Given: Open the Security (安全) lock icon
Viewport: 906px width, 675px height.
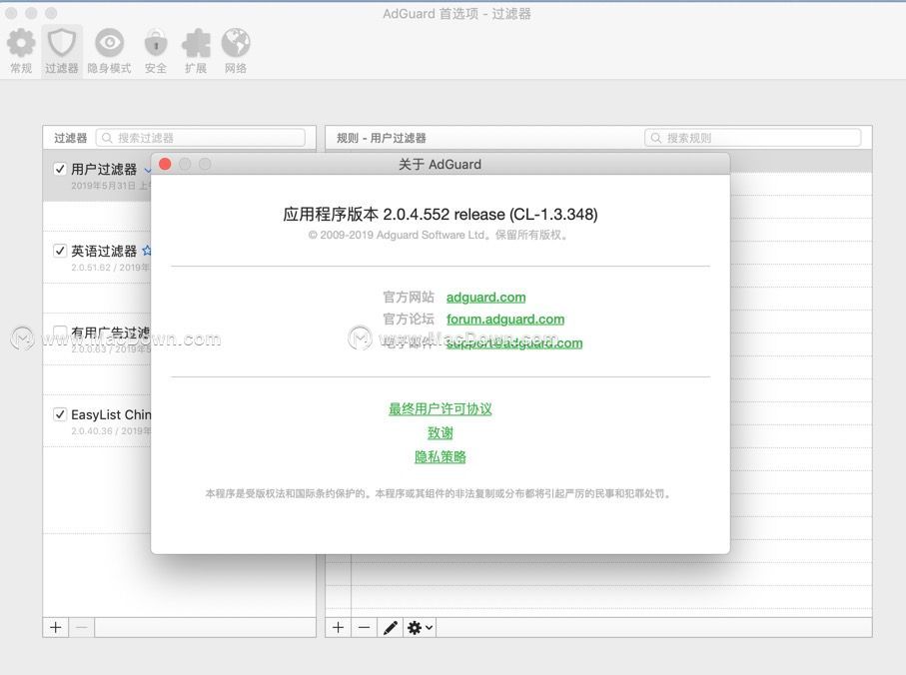Looking at the screenshot, I should point(156,43).
